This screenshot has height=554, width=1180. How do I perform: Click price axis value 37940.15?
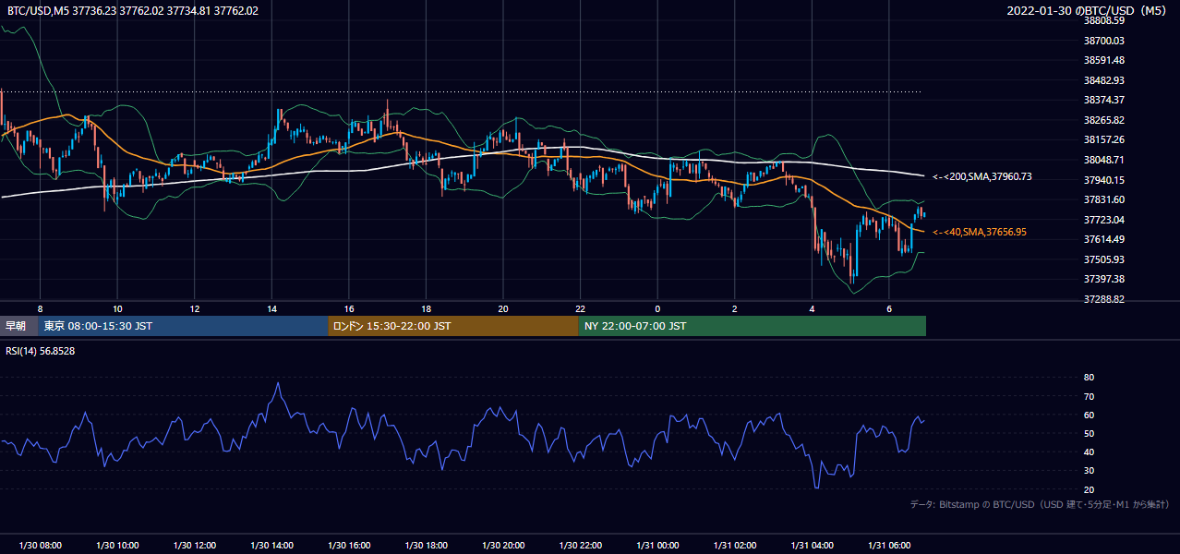[1104, 180]
